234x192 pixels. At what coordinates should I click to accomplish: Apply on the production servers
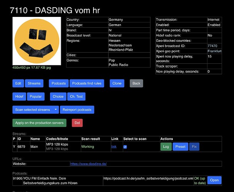click(39, 123)
